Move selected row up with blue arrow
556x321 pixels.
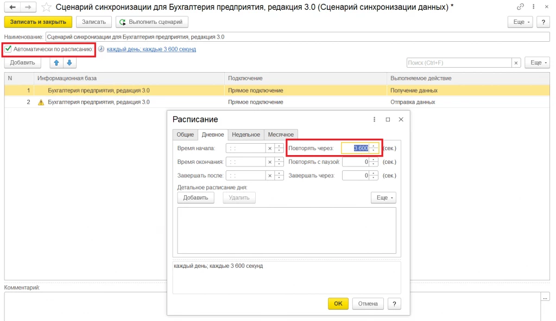coord(56,63)
